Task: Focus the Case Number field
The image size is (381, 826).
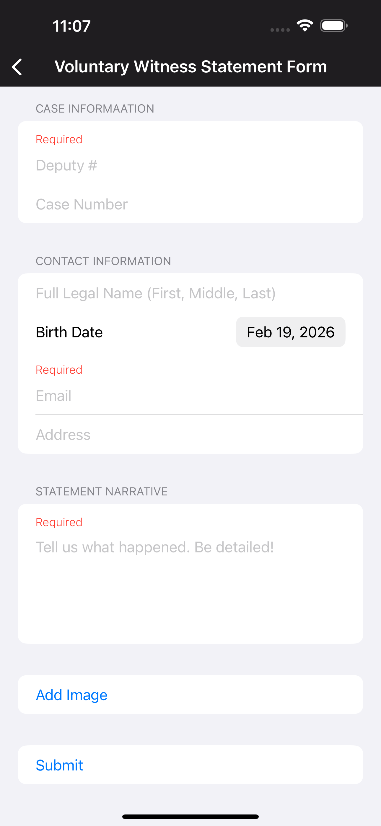Action: (x=190, y=204)
